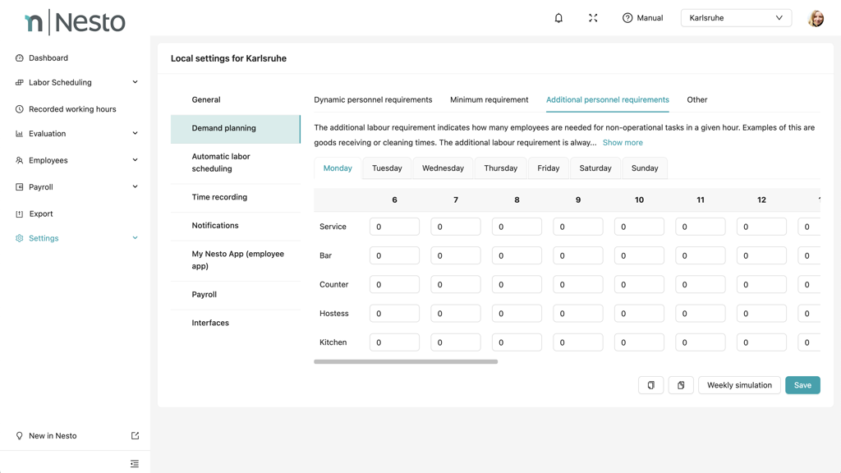Open the Export page
The image size is (841, 473).
[41, 214]
